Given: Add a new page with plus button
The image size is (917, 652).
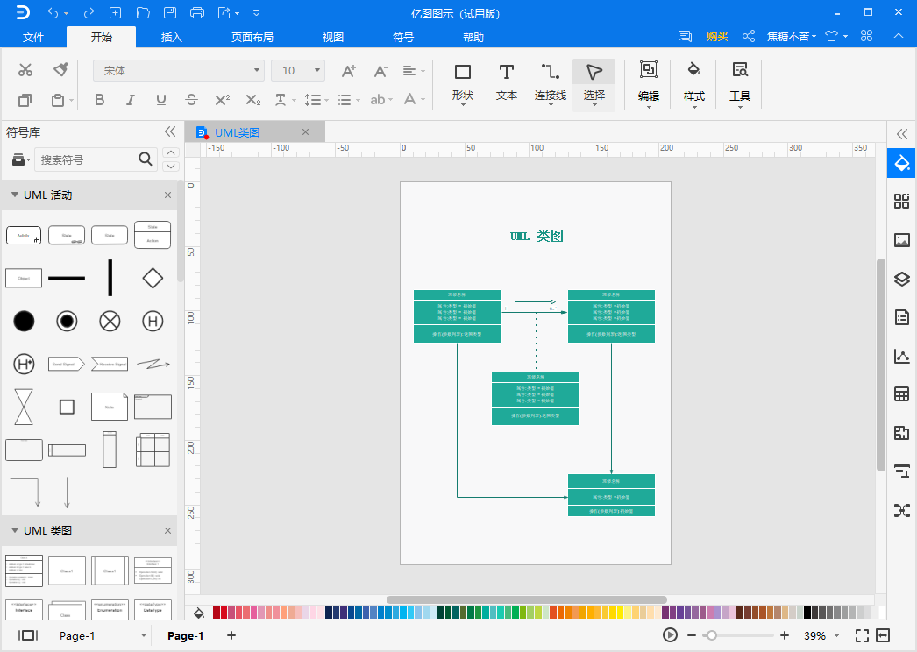Looking at the screenshot, I should pos(231,635).
